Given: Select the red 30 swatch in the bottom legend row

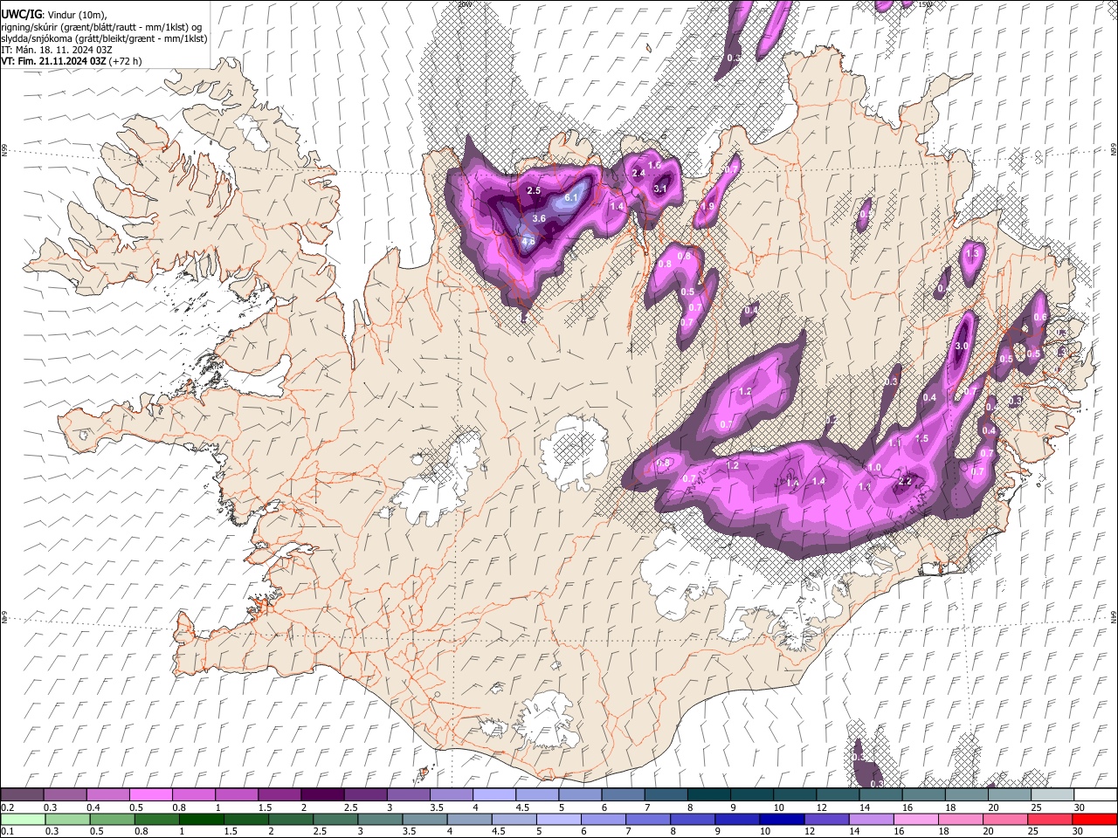Looking at the screenshot, I should tap(1093, 820).
